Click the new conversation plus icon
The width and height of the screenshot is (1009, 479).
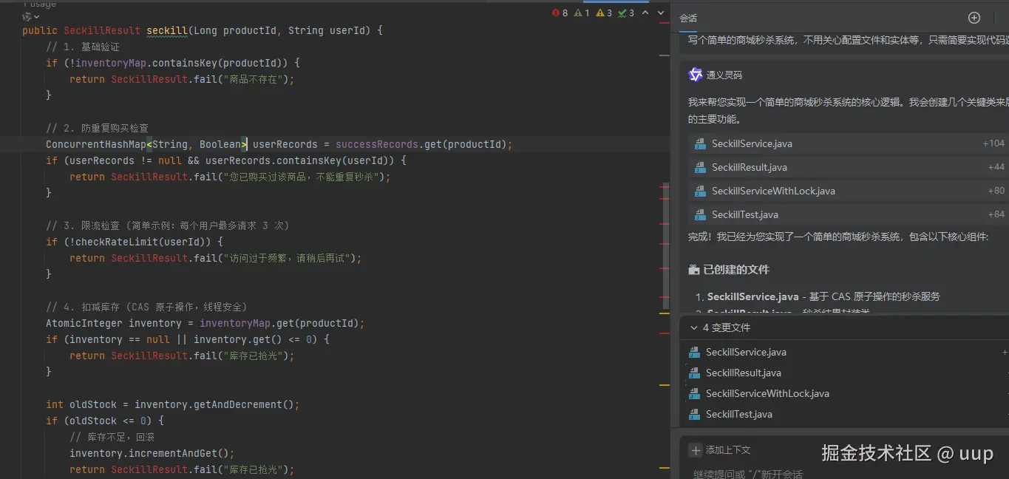(x=974, y=18)
